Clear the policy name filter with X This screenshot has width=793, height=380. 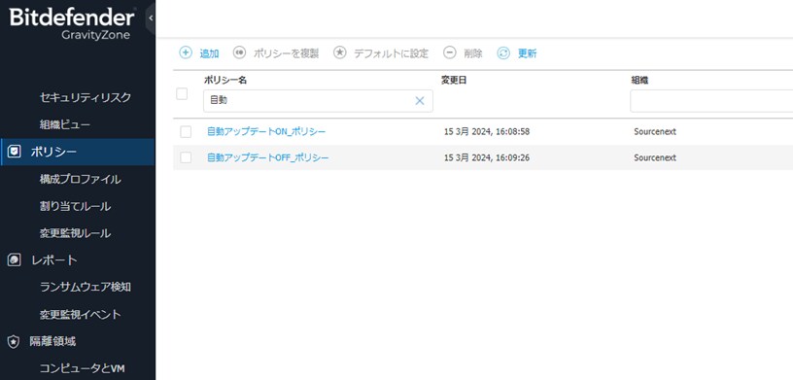419,101
